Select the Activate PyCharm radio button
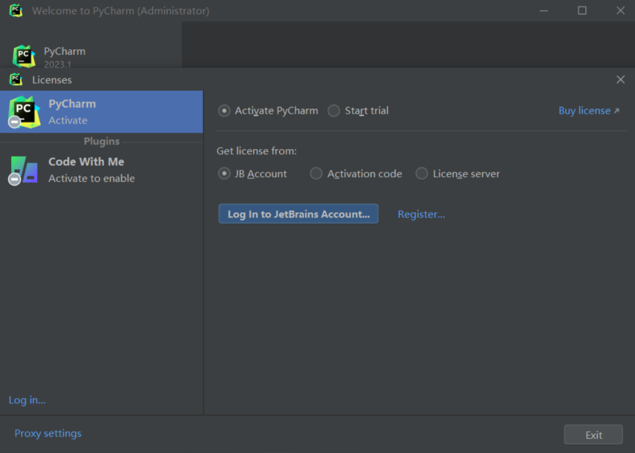Image resolution: width=635 pixels, height=453 pixels. pos(224,111)
